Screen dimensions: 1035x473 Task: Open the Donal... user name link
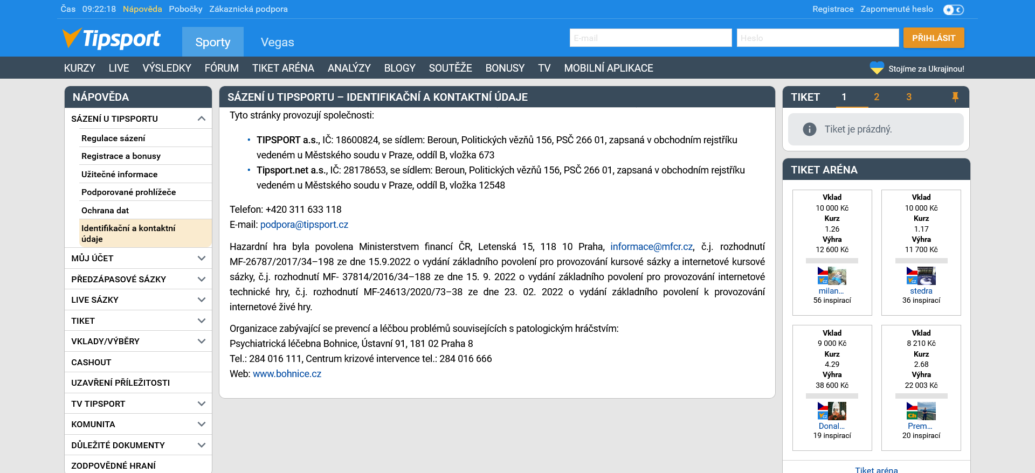click(x=832, y=426)
